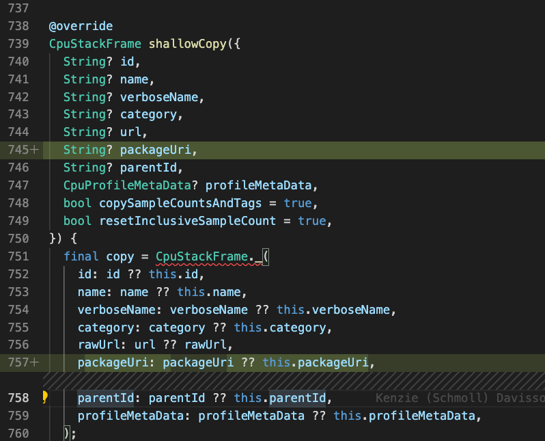Click the resetInclusiveSampleCount parameter

coord(188,221)
